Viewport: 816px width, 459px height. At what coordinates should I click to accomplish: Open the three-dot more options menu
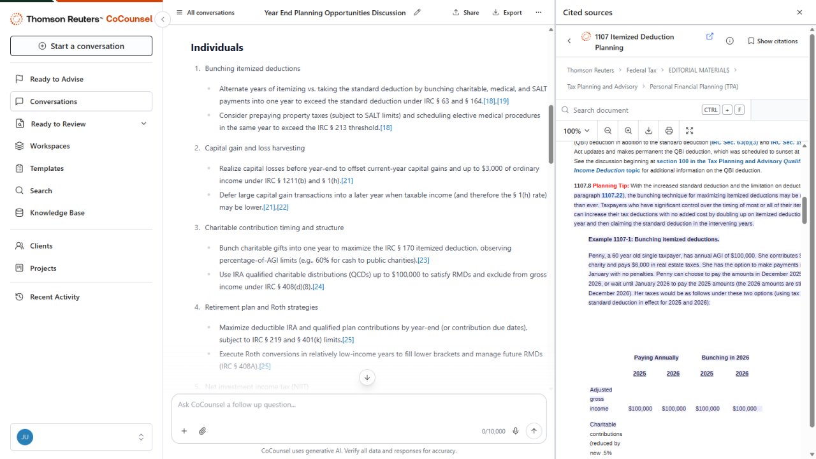click(x=539, y=12)
